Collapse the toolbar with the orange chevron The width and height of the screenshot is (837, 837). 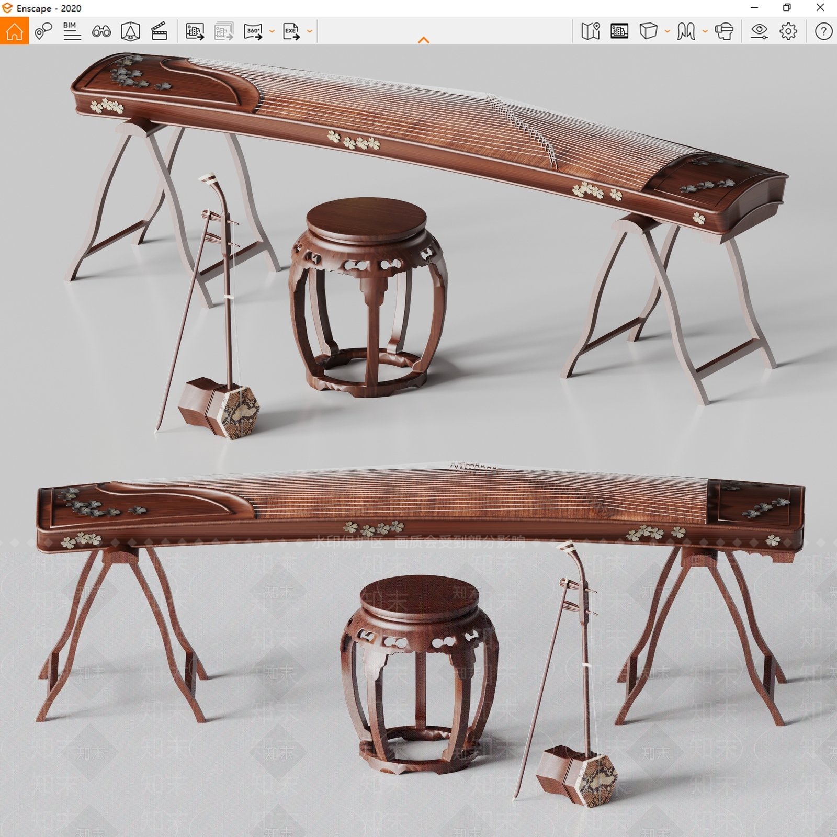[x=424, y=40]
